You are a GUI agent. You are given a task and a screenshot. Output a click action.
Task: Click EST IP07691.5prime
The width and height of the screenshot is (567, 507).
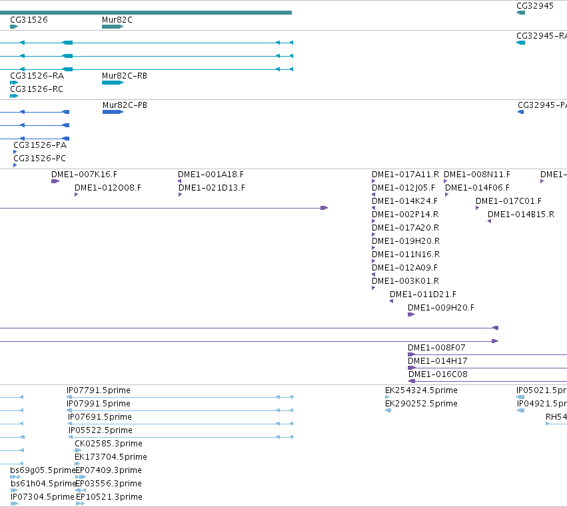click(x=181, y=424)
